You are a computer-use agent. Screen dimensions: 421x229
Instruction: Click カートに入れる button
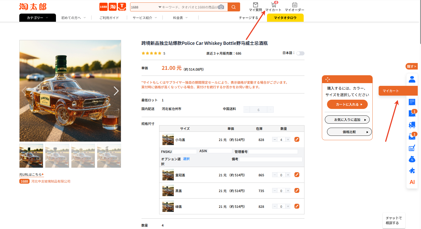pyautogui.click(x=347, y=104)
